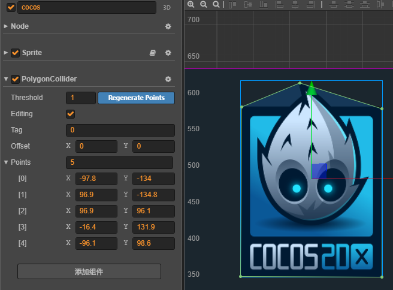Align selected nodes to top edge

(232, 4)
